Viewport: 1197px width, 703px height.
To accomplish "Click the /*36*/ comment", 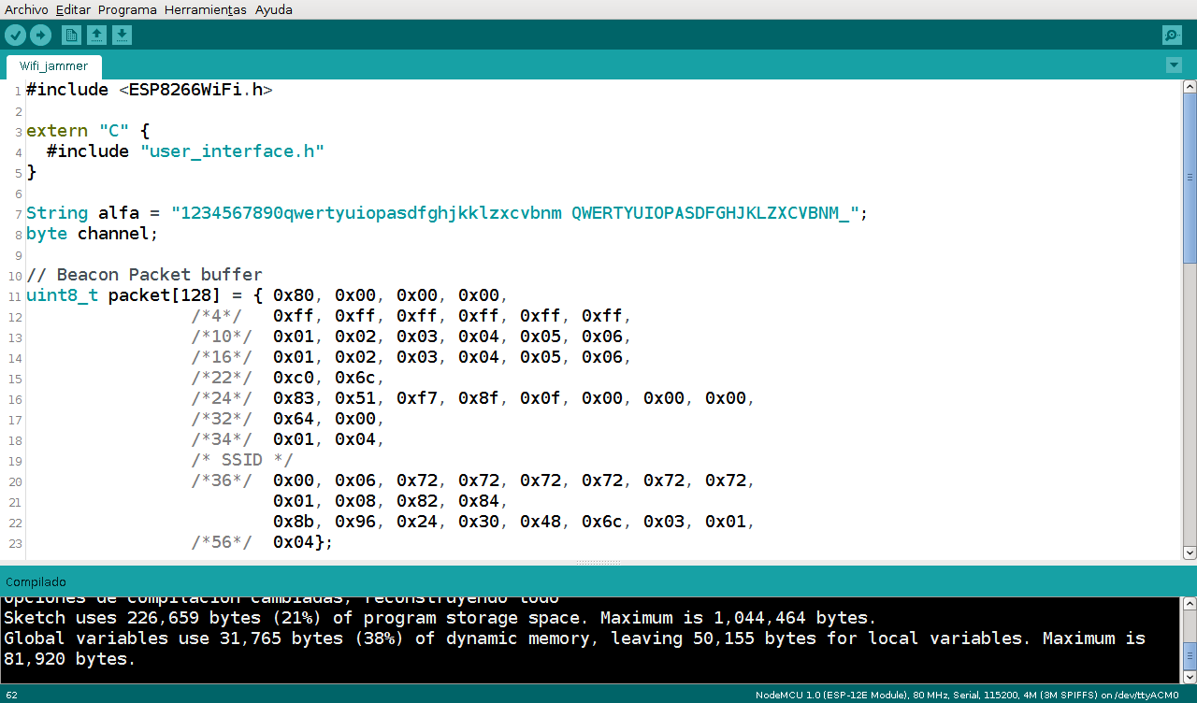I will [222, 481].
